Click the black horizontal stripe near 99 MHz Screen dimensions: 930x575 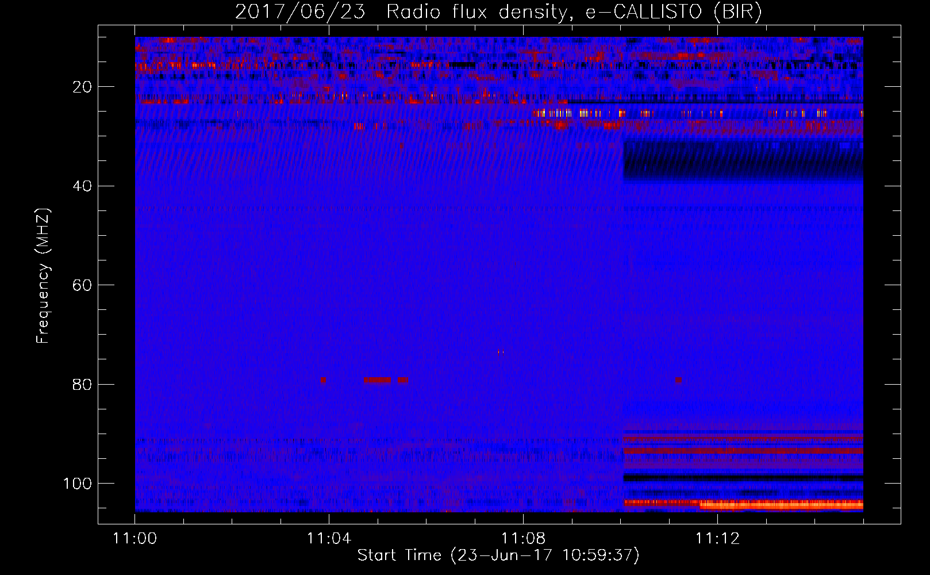(743, 478)
